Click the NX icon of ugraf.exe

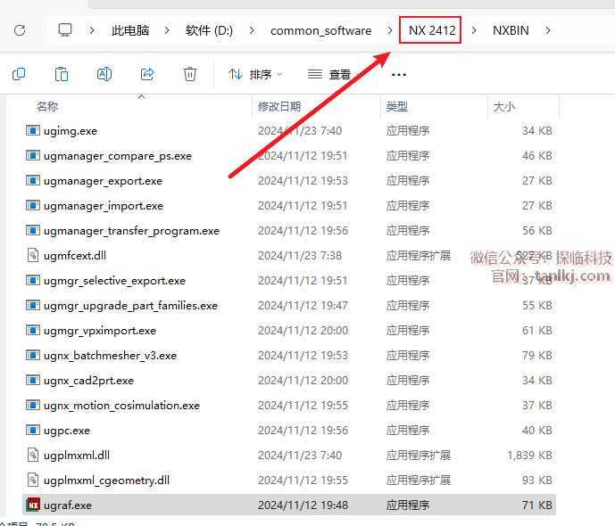(33, 505)
